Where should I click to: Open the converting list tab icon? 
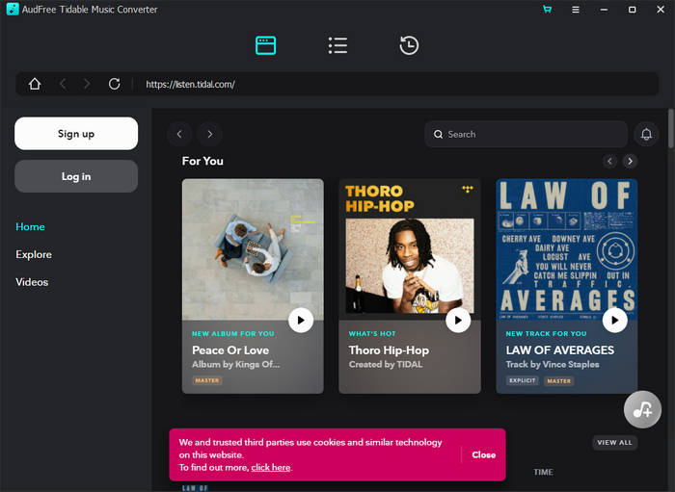pos(337,45)
